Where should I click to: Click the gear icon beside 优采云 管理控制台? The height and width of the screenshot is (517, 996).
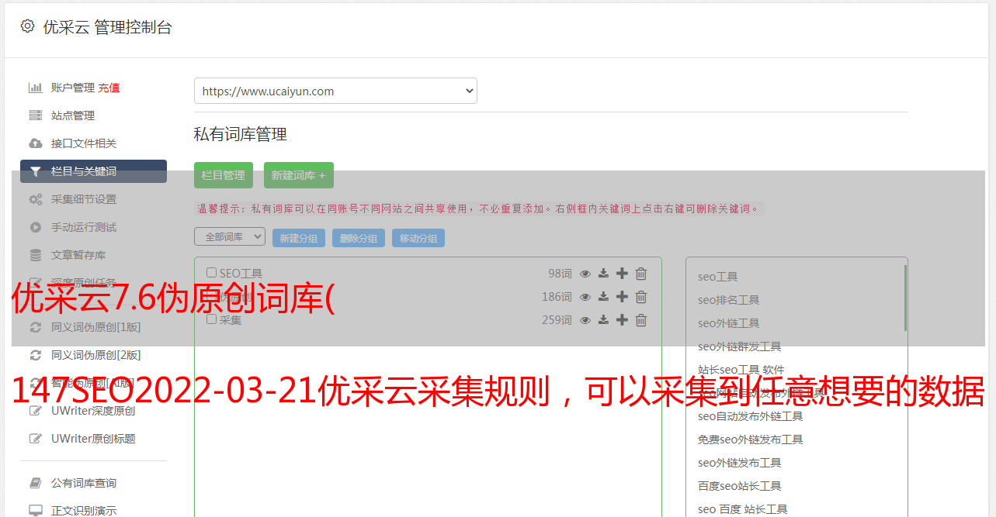27,26
